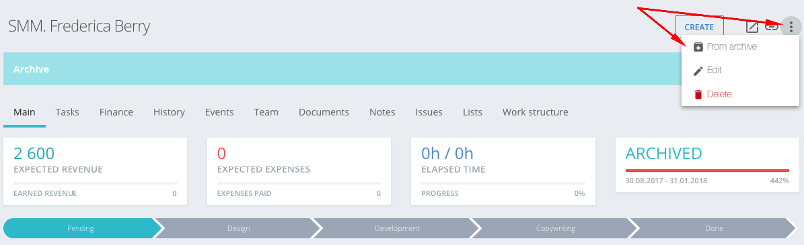Click the PROGRESS 0% value
This screenshot has height=245, width=804.
(x=579, y=193)
